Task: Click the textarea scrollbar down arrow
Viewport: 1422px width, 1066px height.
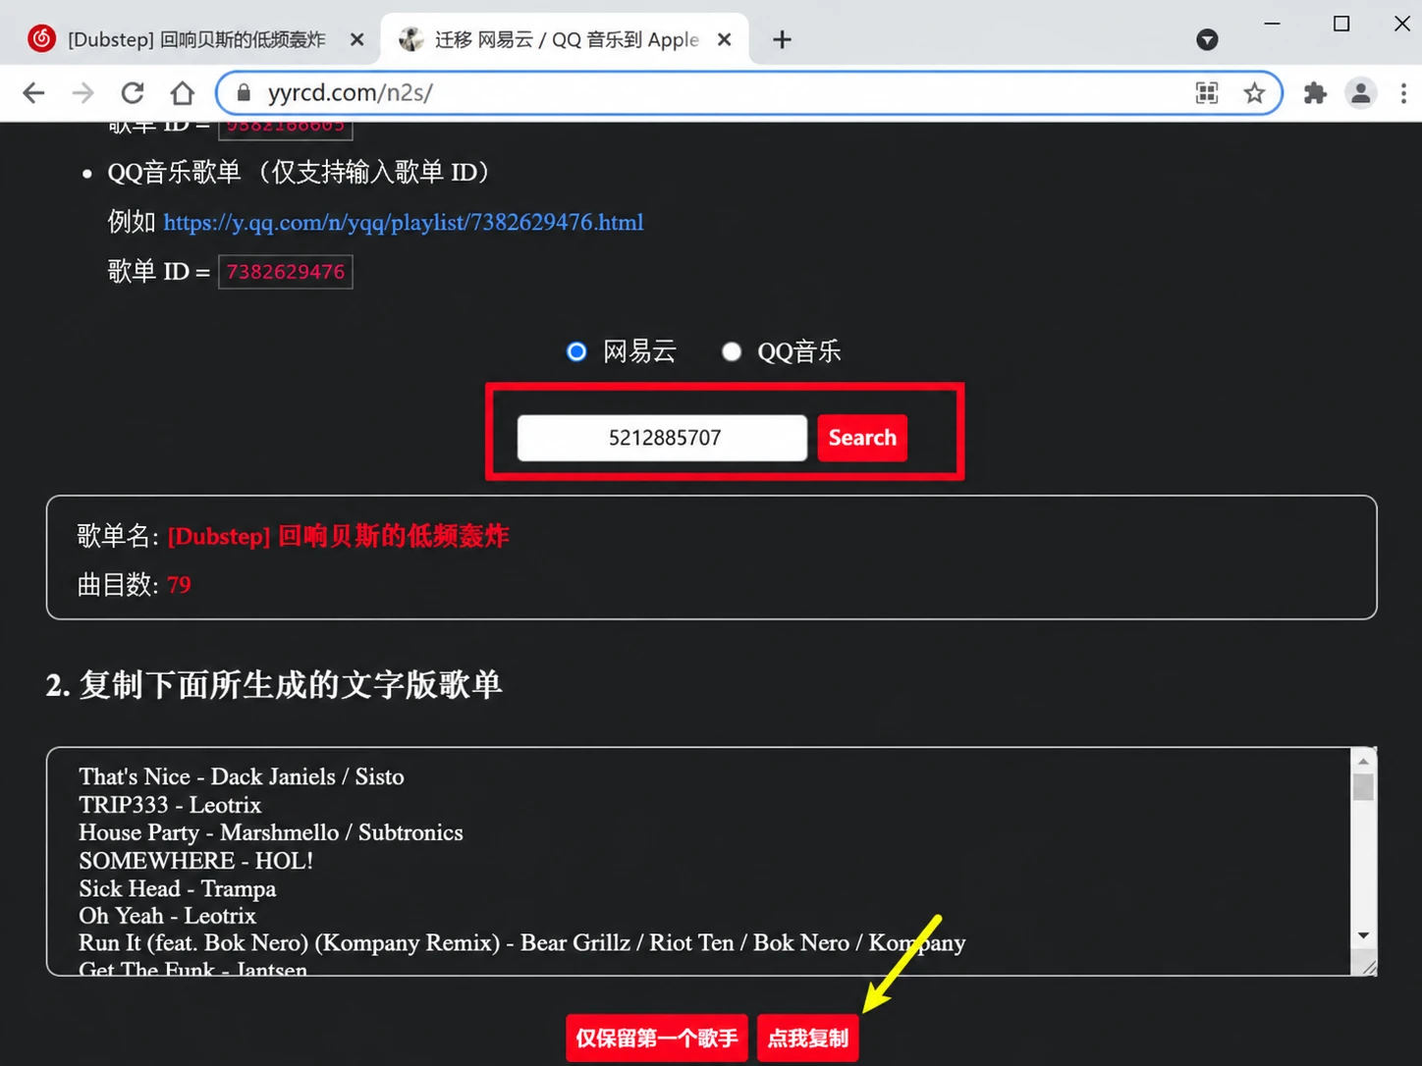Action: point(1363,935)
